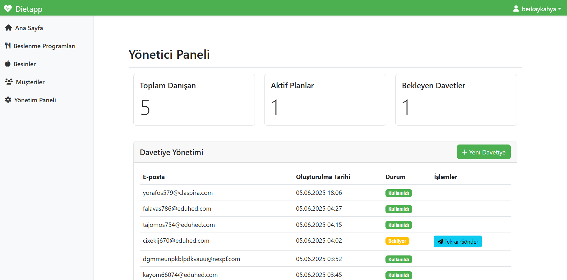The width and height of the screenshot is (567, 280).
Task: Click the Bekliyor status badge
Action: (x=397, y=241)
